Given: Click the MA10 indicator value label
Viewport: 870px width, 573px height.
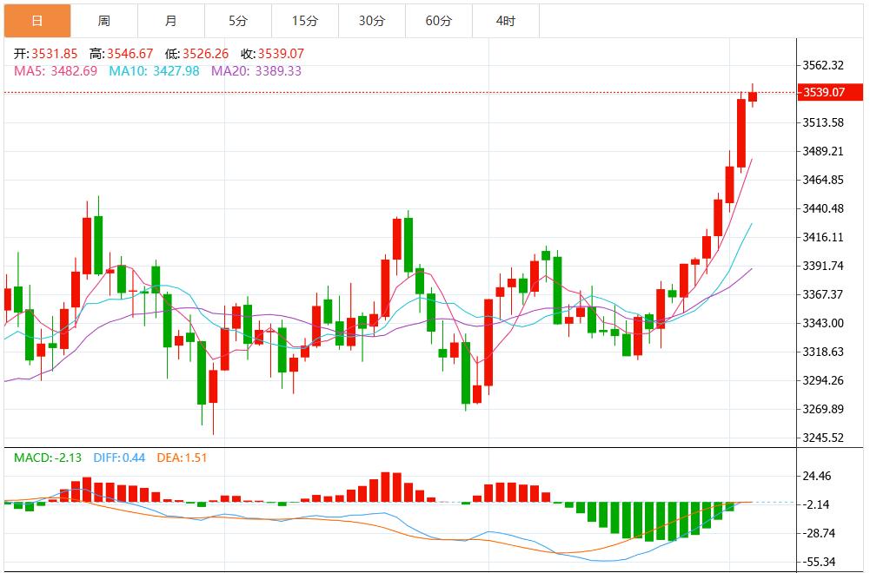Looking at the screenshot, I should [x=154, y=71].
